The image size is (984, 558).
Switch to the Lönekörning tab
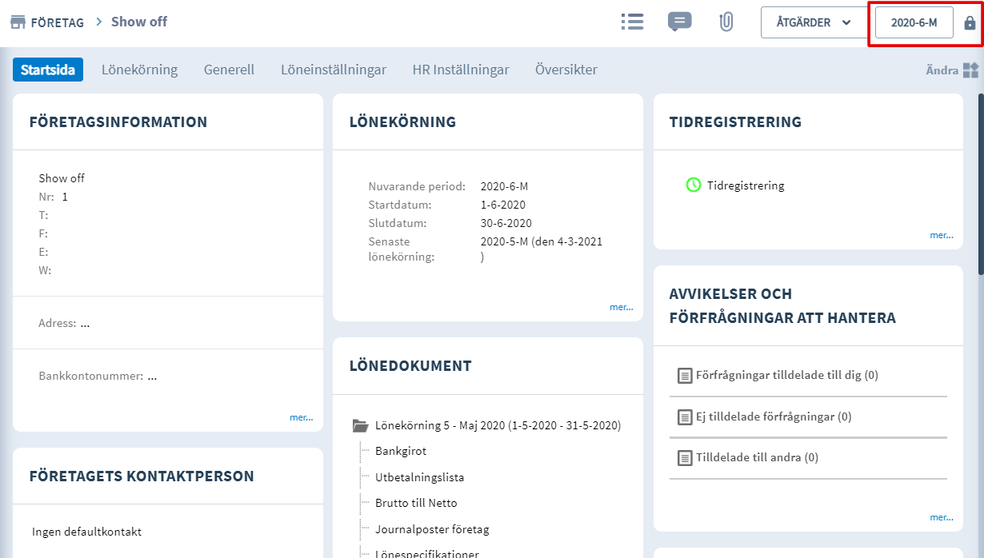(139, 70)
